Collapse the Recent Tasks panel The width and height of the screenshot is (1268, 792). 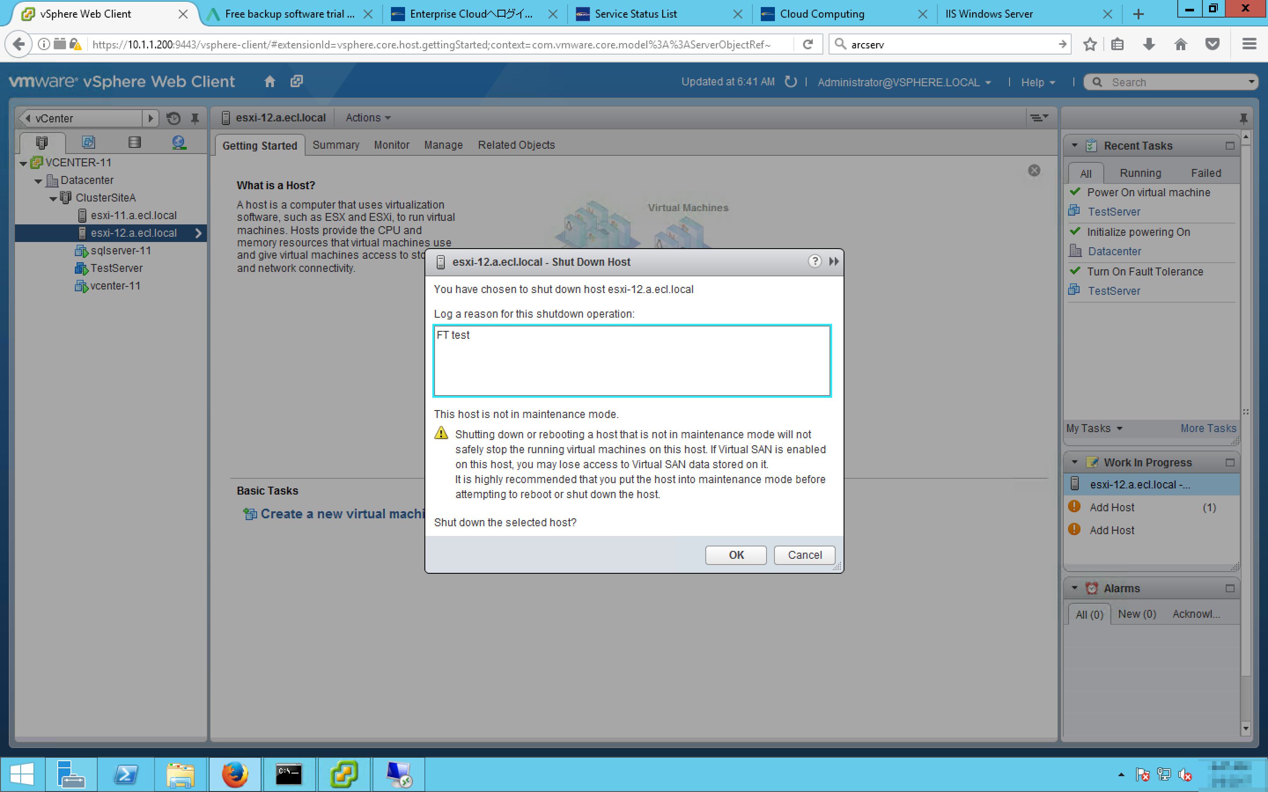1075,146
